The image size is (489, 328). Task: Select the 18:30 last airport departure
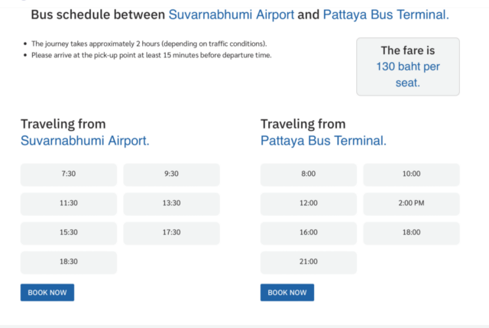tap(69, 263)
